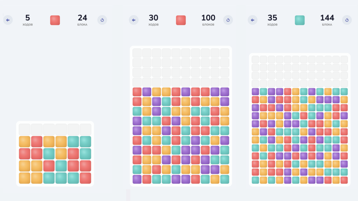
Task: Select teal target swatch beside 35 ходов
Action: (300, 20)
